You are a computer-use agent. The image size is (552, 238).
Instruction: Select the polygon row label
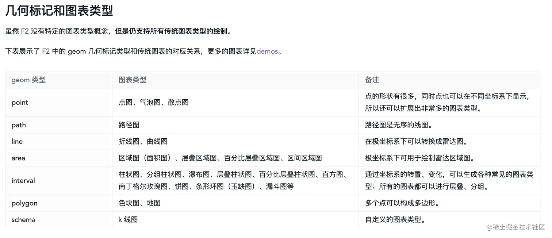pos(24,203)
